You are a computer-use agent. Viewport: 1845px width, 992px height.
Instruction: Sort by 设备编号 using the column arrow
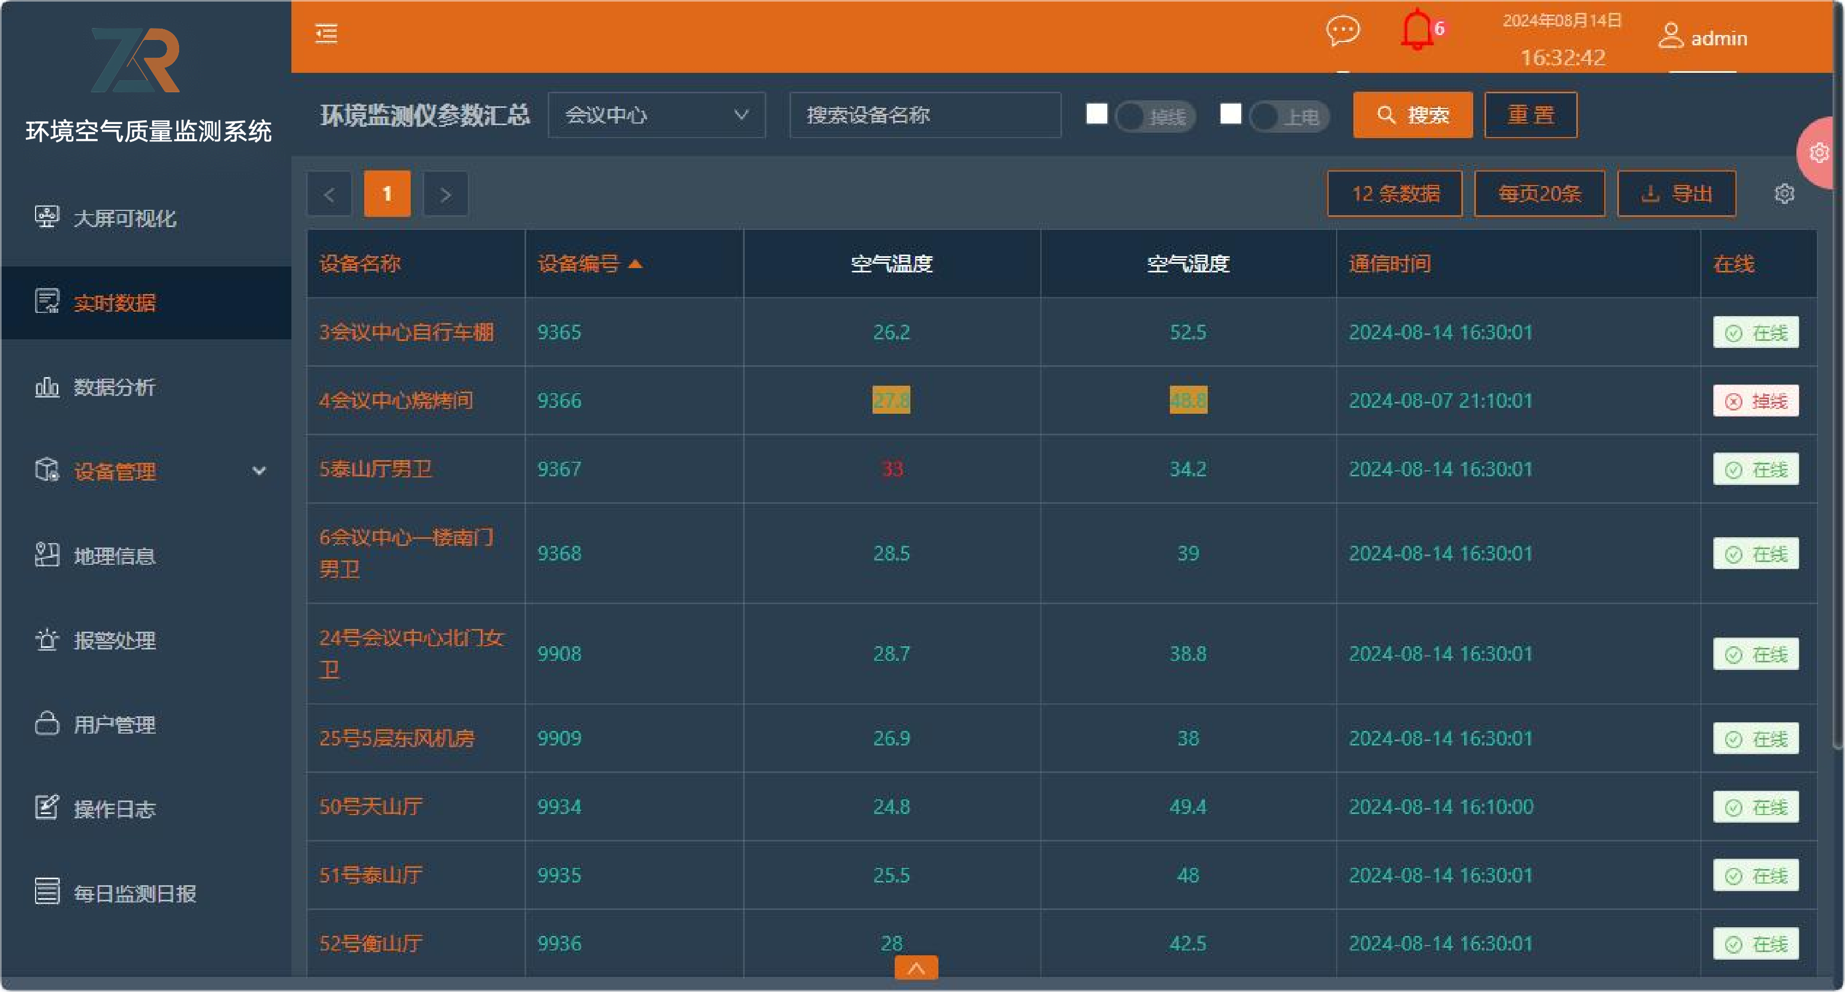click(636, 263)
